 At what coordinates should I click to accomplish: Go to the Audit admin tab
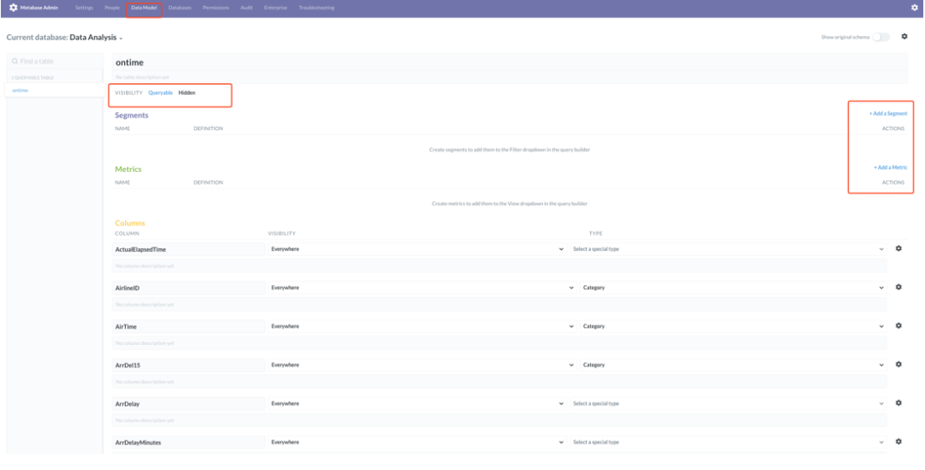[x=247, y=9]
